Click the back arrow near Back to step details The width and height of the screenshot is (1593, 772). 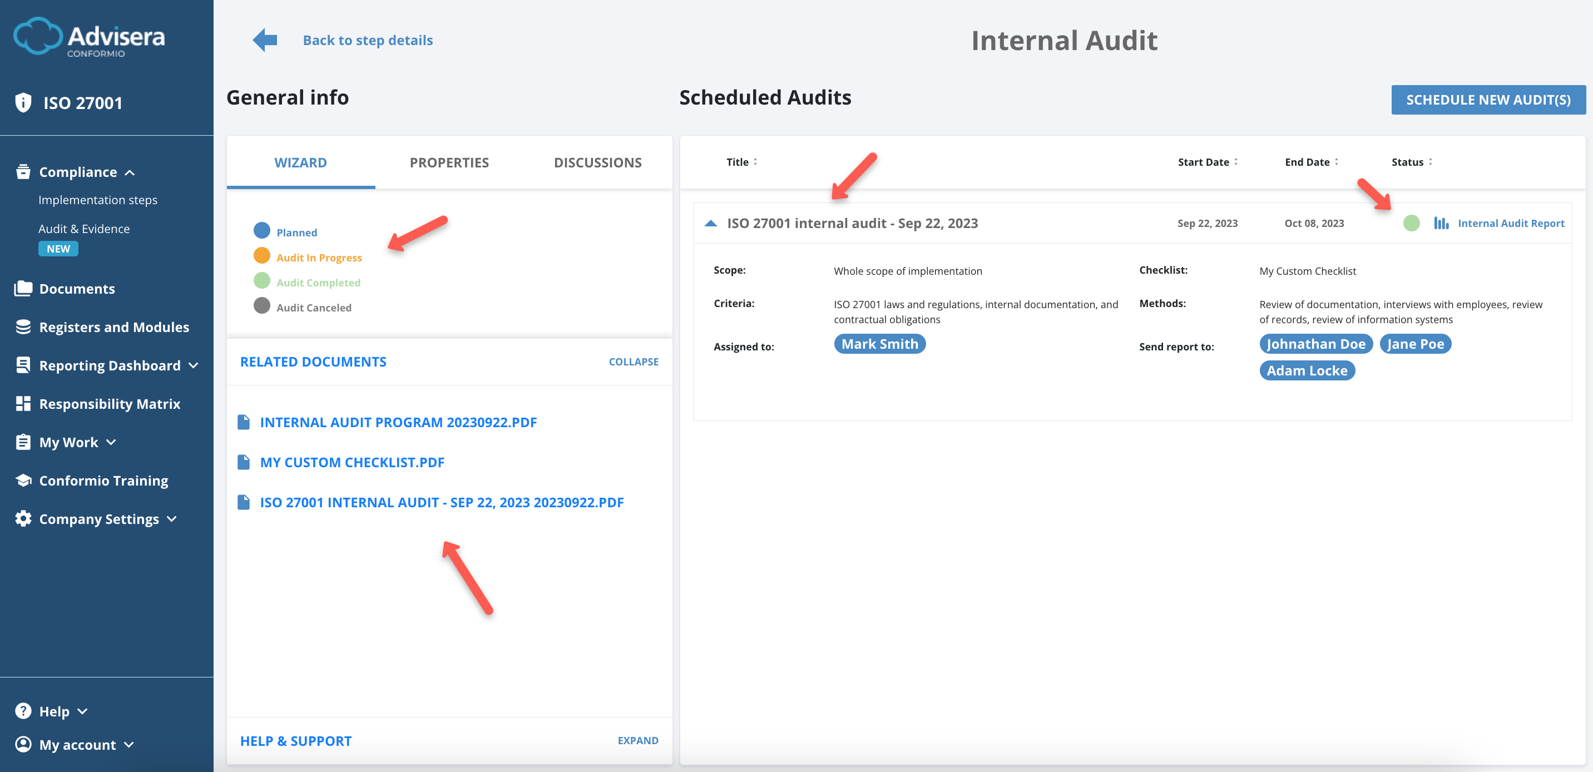tap(264, 39)
